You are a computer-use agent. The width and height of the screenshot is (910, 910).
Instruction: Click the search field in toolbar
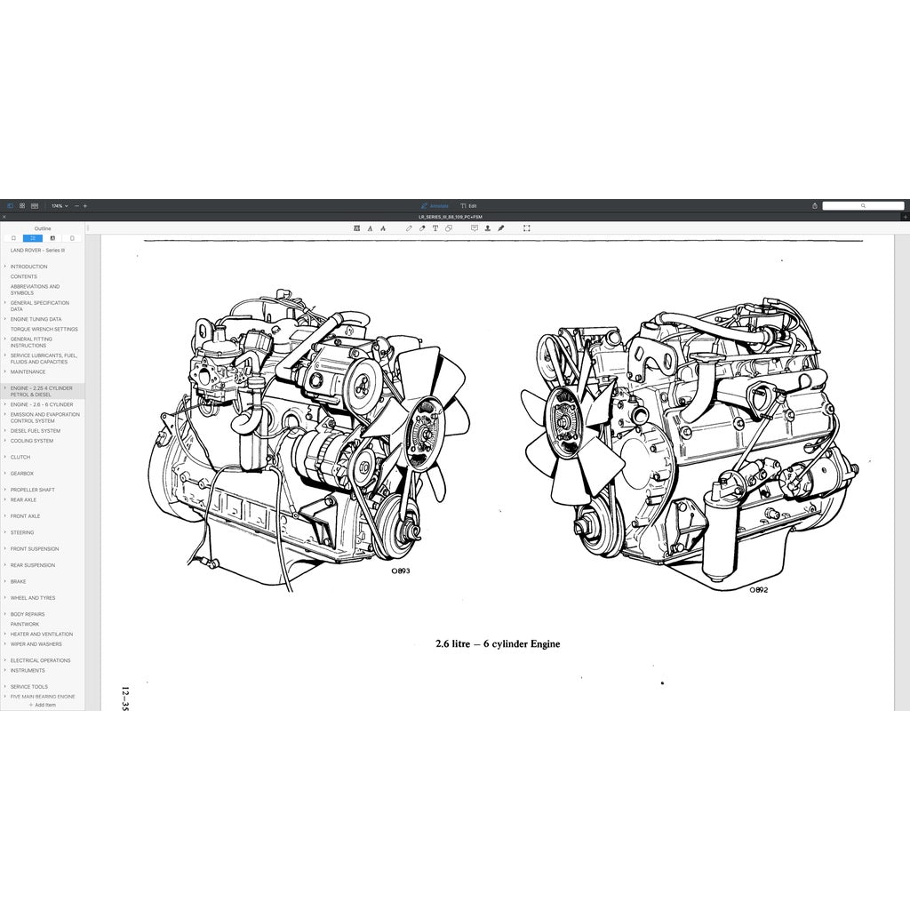click(x=863, y=205)
